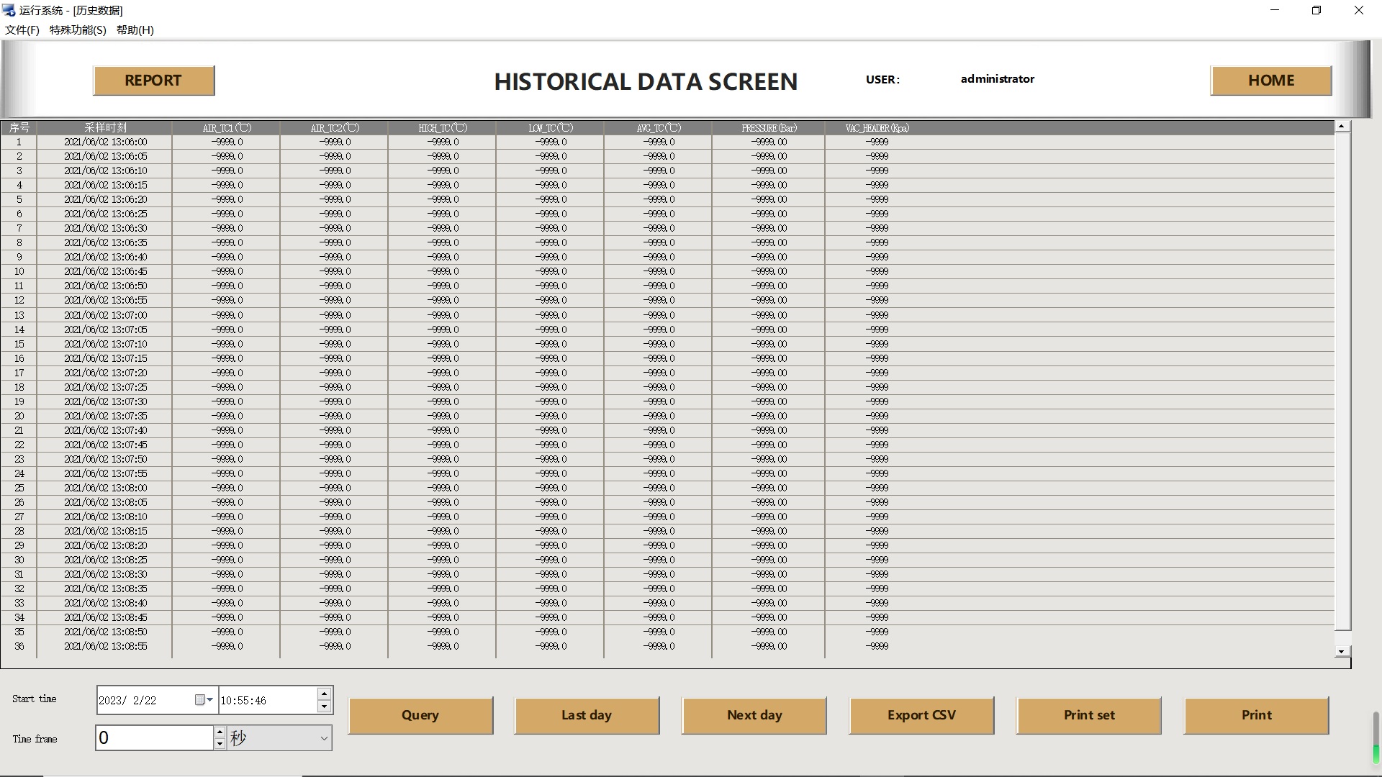Decrease start time with down spinner
This screenshot has height=777, width=1382.
324,706
